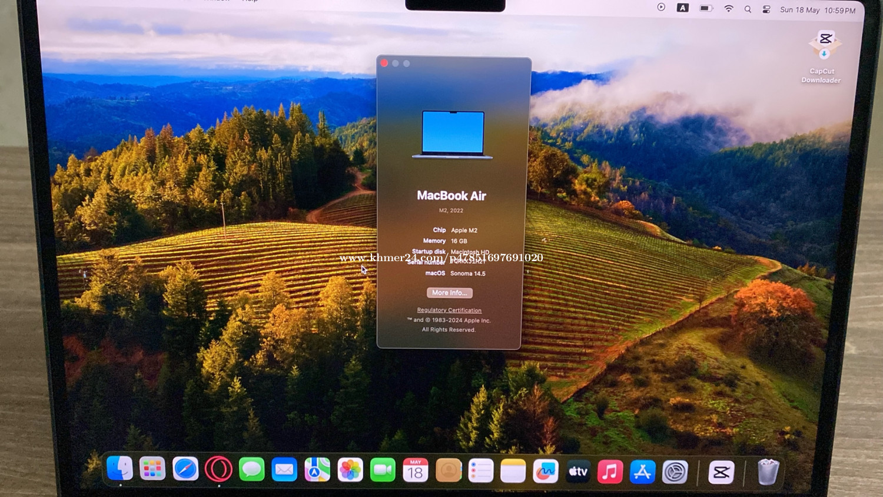The image size is (883, 497).
Task: Open the Calendar app showing May 18
Action: click(416, 470)
